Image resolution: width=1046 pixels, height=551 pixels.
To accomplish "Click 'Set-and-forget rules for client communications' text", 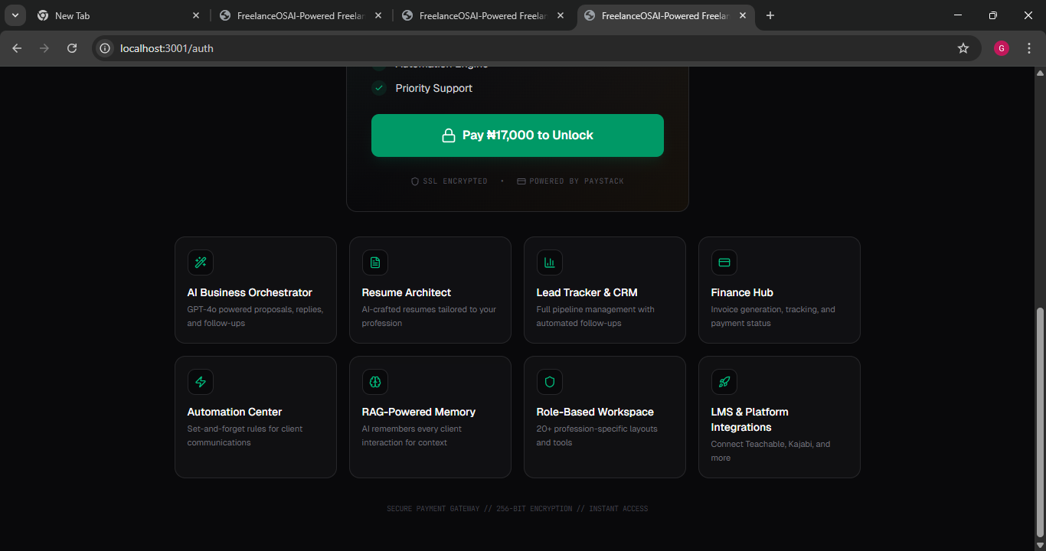I will point(245,435).
